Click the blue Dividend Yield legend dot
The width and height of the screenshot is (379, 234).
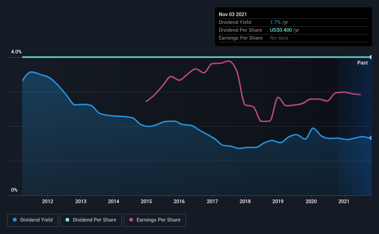click(15, 220)
